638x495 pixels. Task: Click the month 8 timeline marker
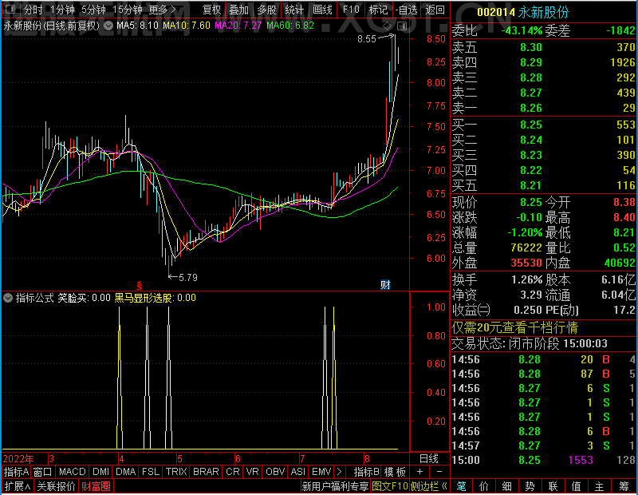click(367, 459)
